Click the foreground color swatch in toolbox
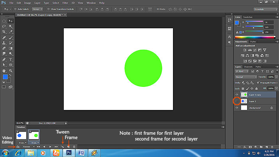The image size is (279, 157). point(5,77)
